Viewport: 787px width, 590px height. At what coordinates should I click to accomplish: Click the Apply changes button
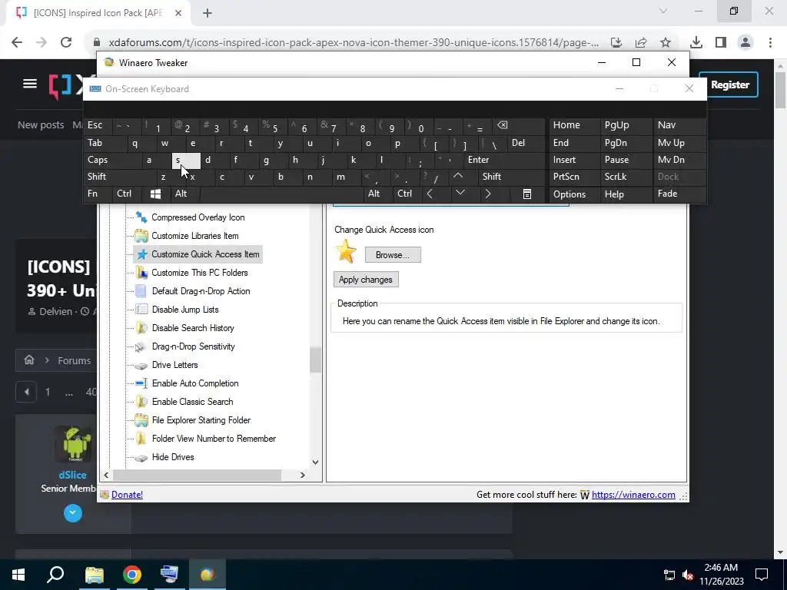(366, 280)
